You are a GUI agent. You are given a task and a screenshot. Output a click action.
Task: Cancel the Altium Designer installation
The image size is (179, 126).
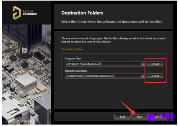[158, 117]
